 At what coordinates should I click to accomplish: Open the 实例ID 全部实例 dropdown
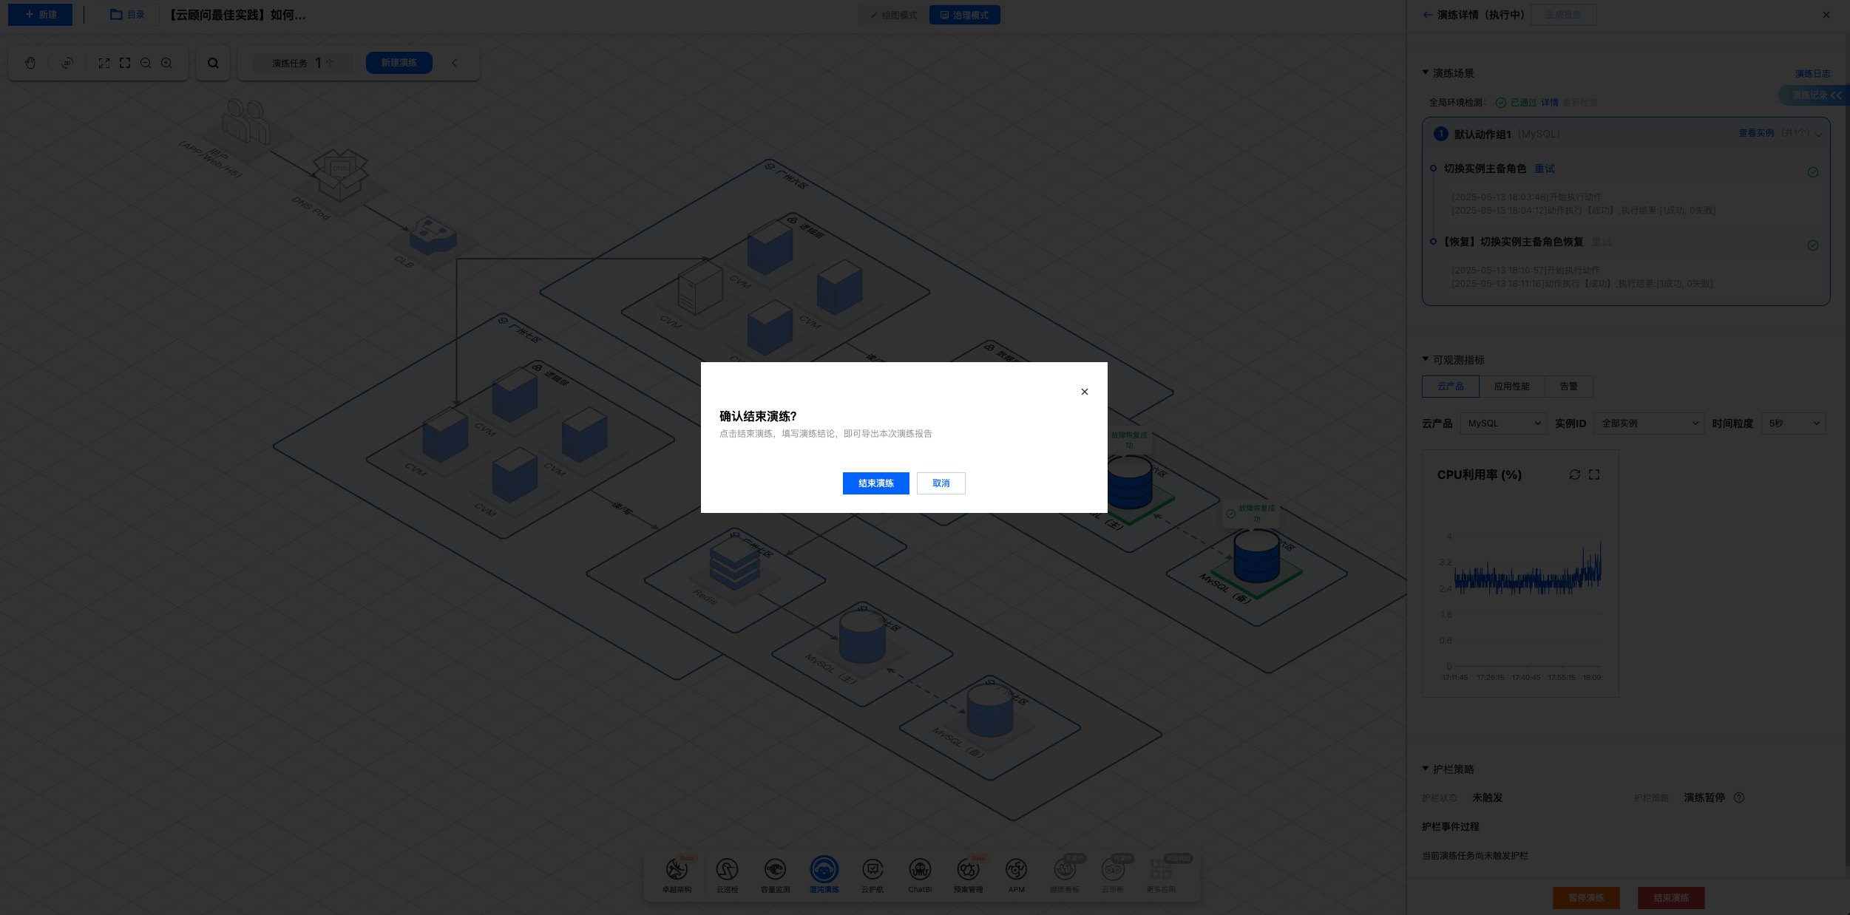(1648, 424)
